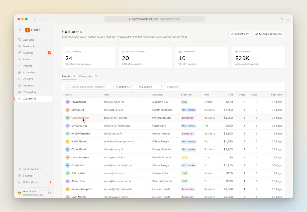This screenshot has width=307, height=212.
Task: Click the Enterprise tag in Grace Mensah's row
Action: [188, 118]
